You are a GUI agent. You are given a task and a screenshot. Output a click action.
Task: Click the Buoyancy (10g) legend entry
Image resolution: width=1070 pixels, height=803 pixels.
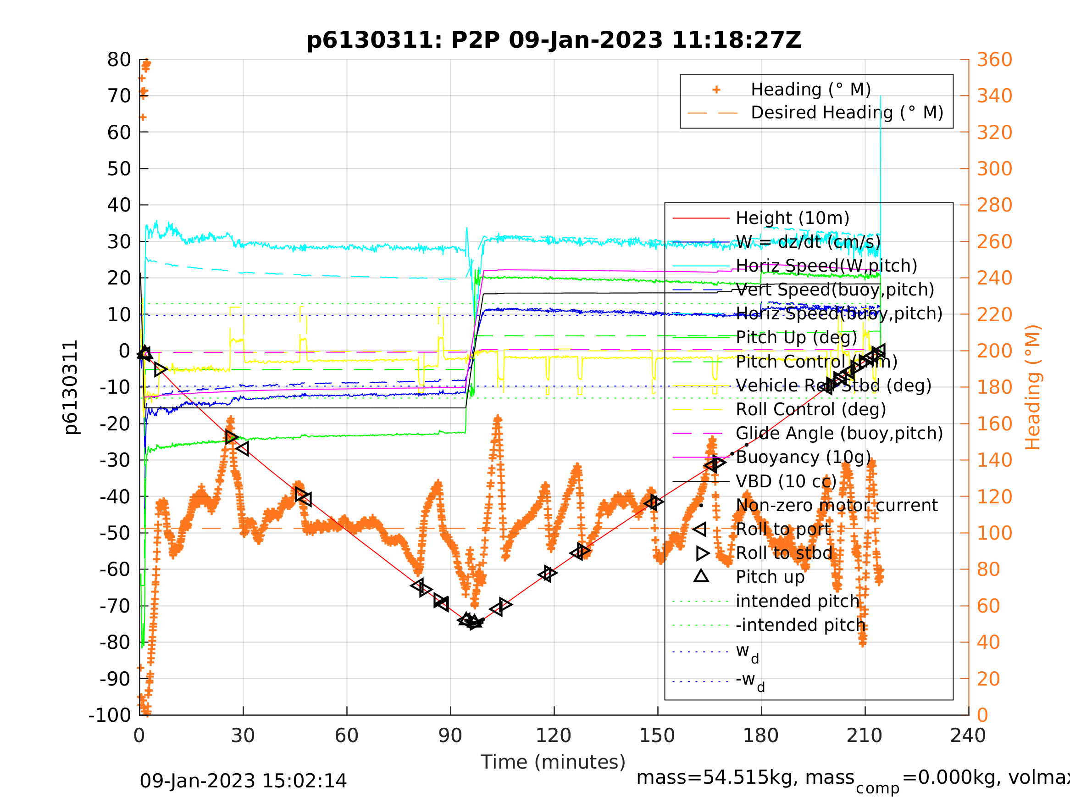click(803, 457)
